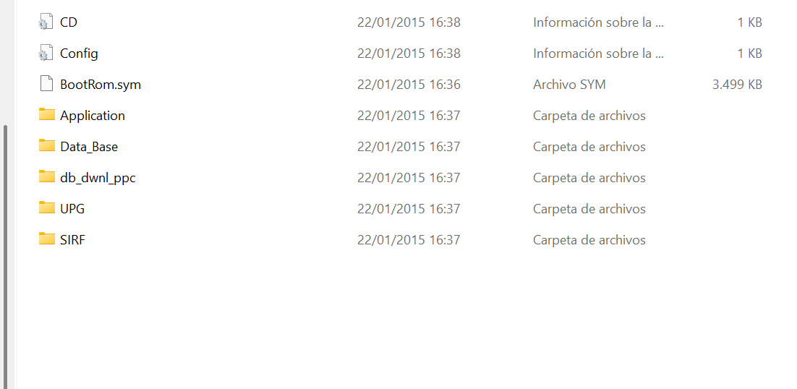Click the BootRom.sym date 22/01/2015 16:36

click(409, 85)
